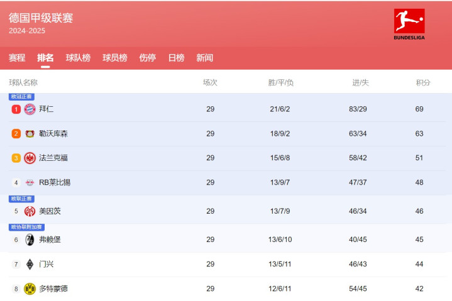The width and height of the screenshot is (452, 301).
Task: Open team 拜仁
Action: point(46,109)
